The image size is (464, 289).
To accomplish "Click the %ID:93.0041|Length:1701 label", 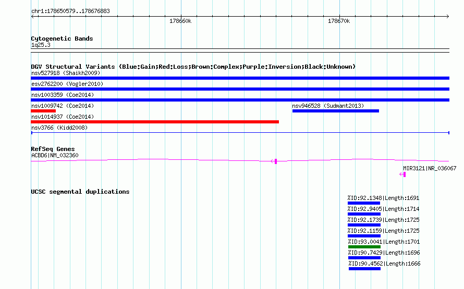I will [x=384, y=242].
